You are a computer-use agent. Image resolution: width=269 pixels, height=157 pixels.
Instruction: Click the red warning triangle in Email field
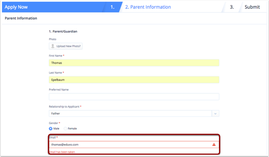coord(214,145)
